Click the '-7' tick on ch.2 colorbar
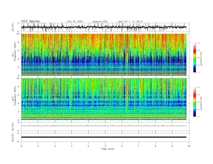This screenshot has height=164, width=213. (x=198, y=117)
